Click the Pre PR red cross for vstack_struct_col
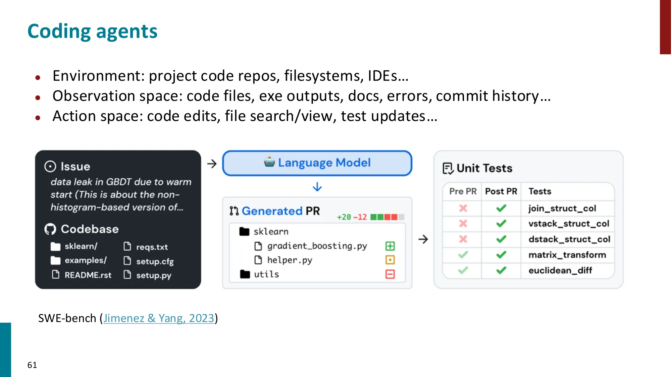The image size is (671, 377). 463,224
